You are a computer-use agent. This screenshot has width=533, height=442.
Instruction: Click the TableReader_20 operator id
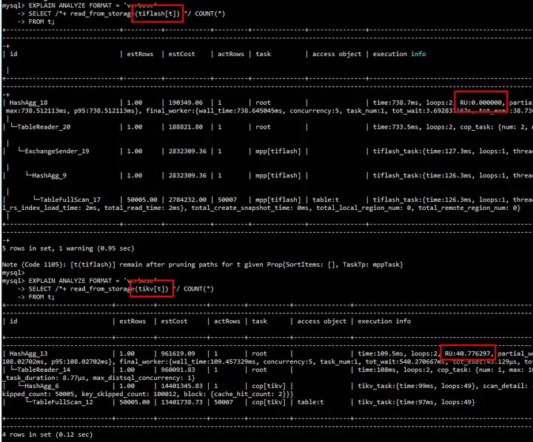(44, 127)
